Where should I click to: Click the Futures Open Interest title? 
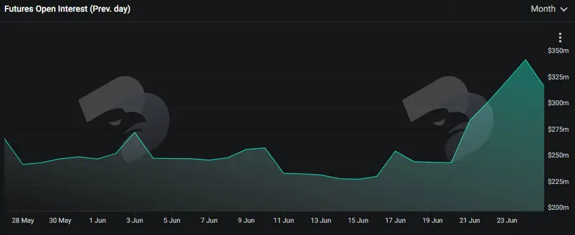coord(67,9)
